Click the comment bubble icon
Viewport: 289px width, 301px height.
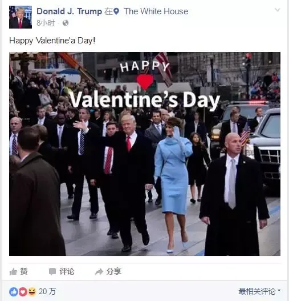[52, 272]
